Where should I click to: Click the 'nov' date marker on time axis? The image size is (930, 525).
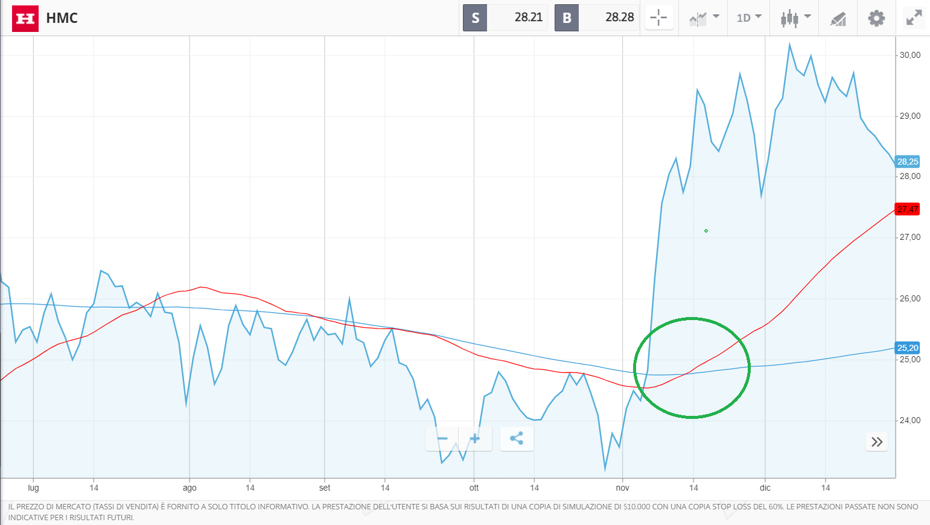pyautogui.click(x=622, y=488)
